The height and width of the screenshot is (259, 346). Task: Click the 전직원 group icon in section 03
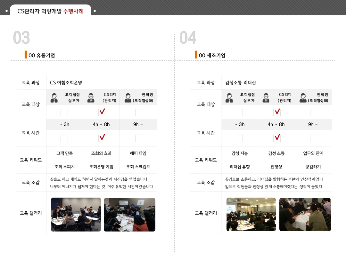pyautogui.click(x=128, y=98)
